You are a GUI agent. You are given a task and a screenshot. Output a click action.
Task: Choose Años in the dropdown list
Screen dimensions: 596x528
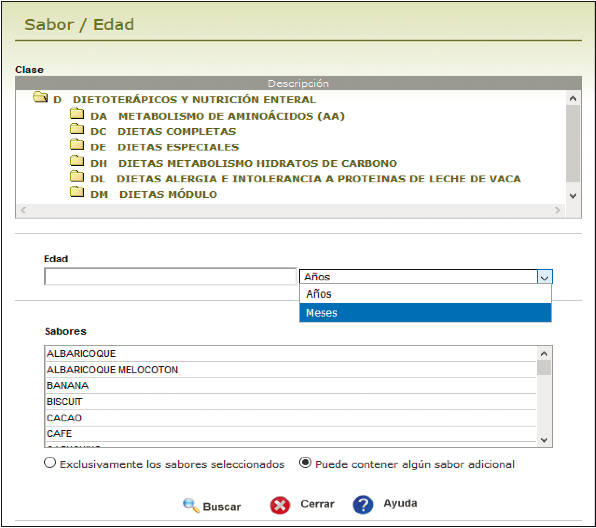pyautogui.click(x=319, y=294)
